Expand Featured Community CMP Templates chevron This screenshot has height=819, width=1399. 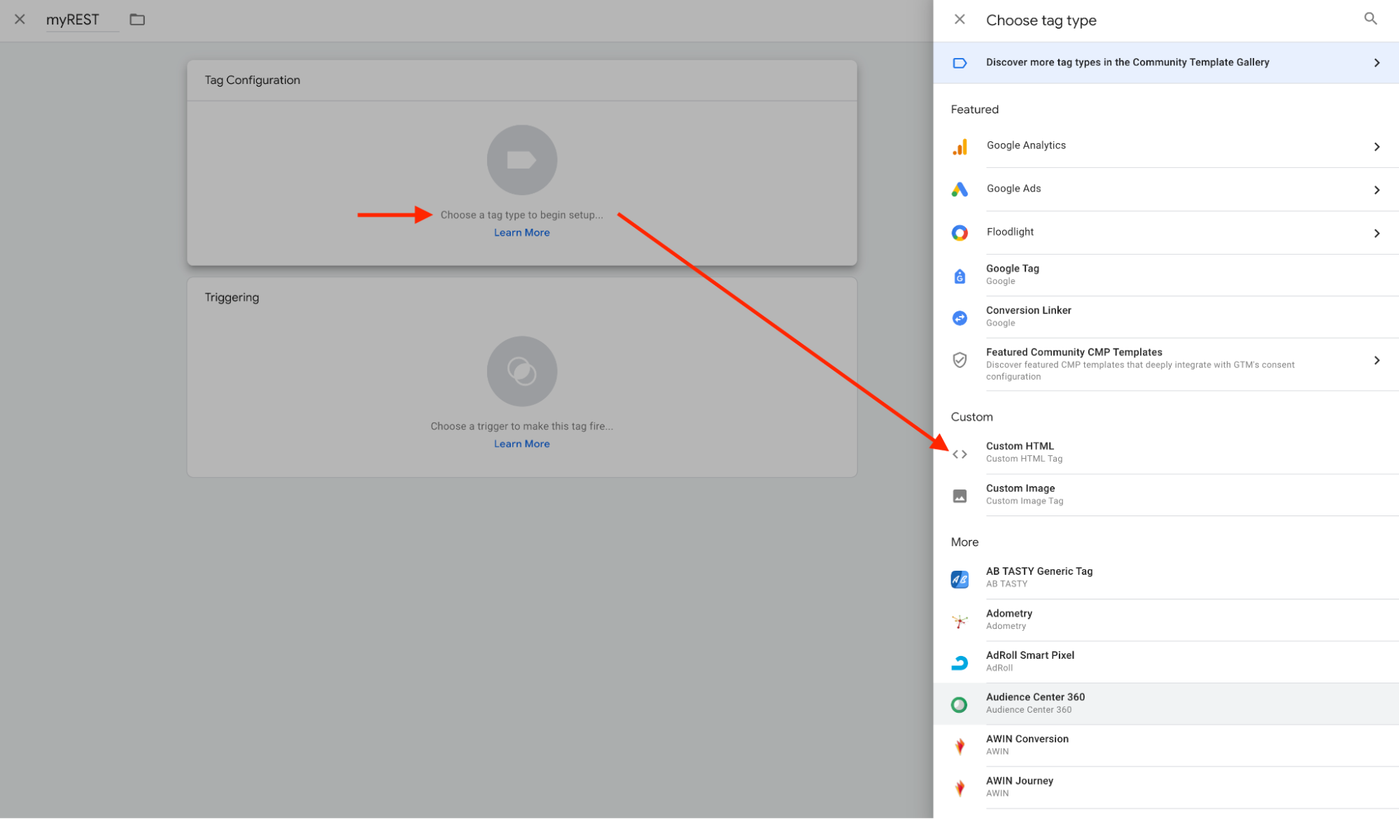tap(1376, 361)
